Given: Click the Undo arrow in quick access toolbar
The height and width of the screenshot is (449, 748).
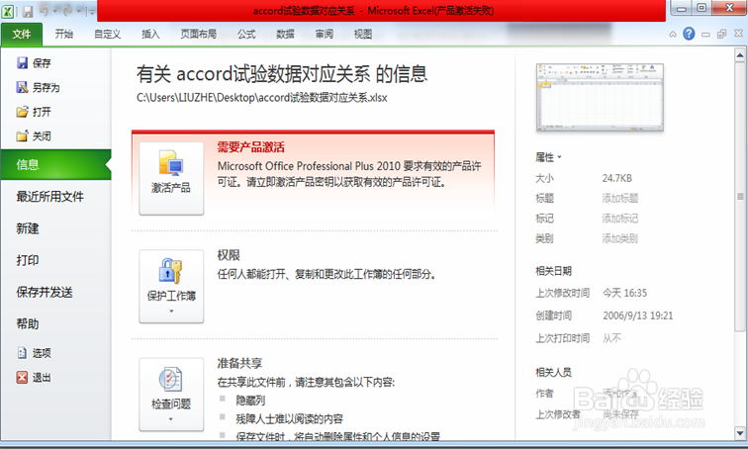Looking at the screenshot, I should tap(44, 11).
